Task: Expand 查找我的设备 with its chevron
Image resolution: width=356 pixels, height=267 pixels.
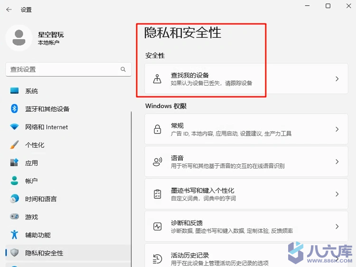Action: pos(337,79)
